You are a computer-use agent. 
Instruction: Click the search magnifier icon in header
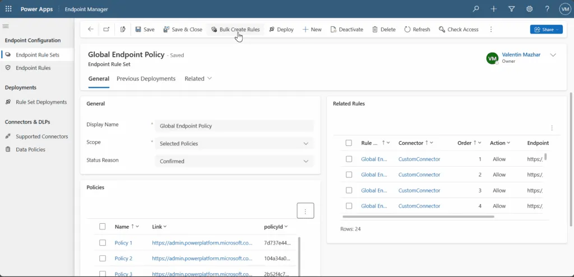pos(475,9)
